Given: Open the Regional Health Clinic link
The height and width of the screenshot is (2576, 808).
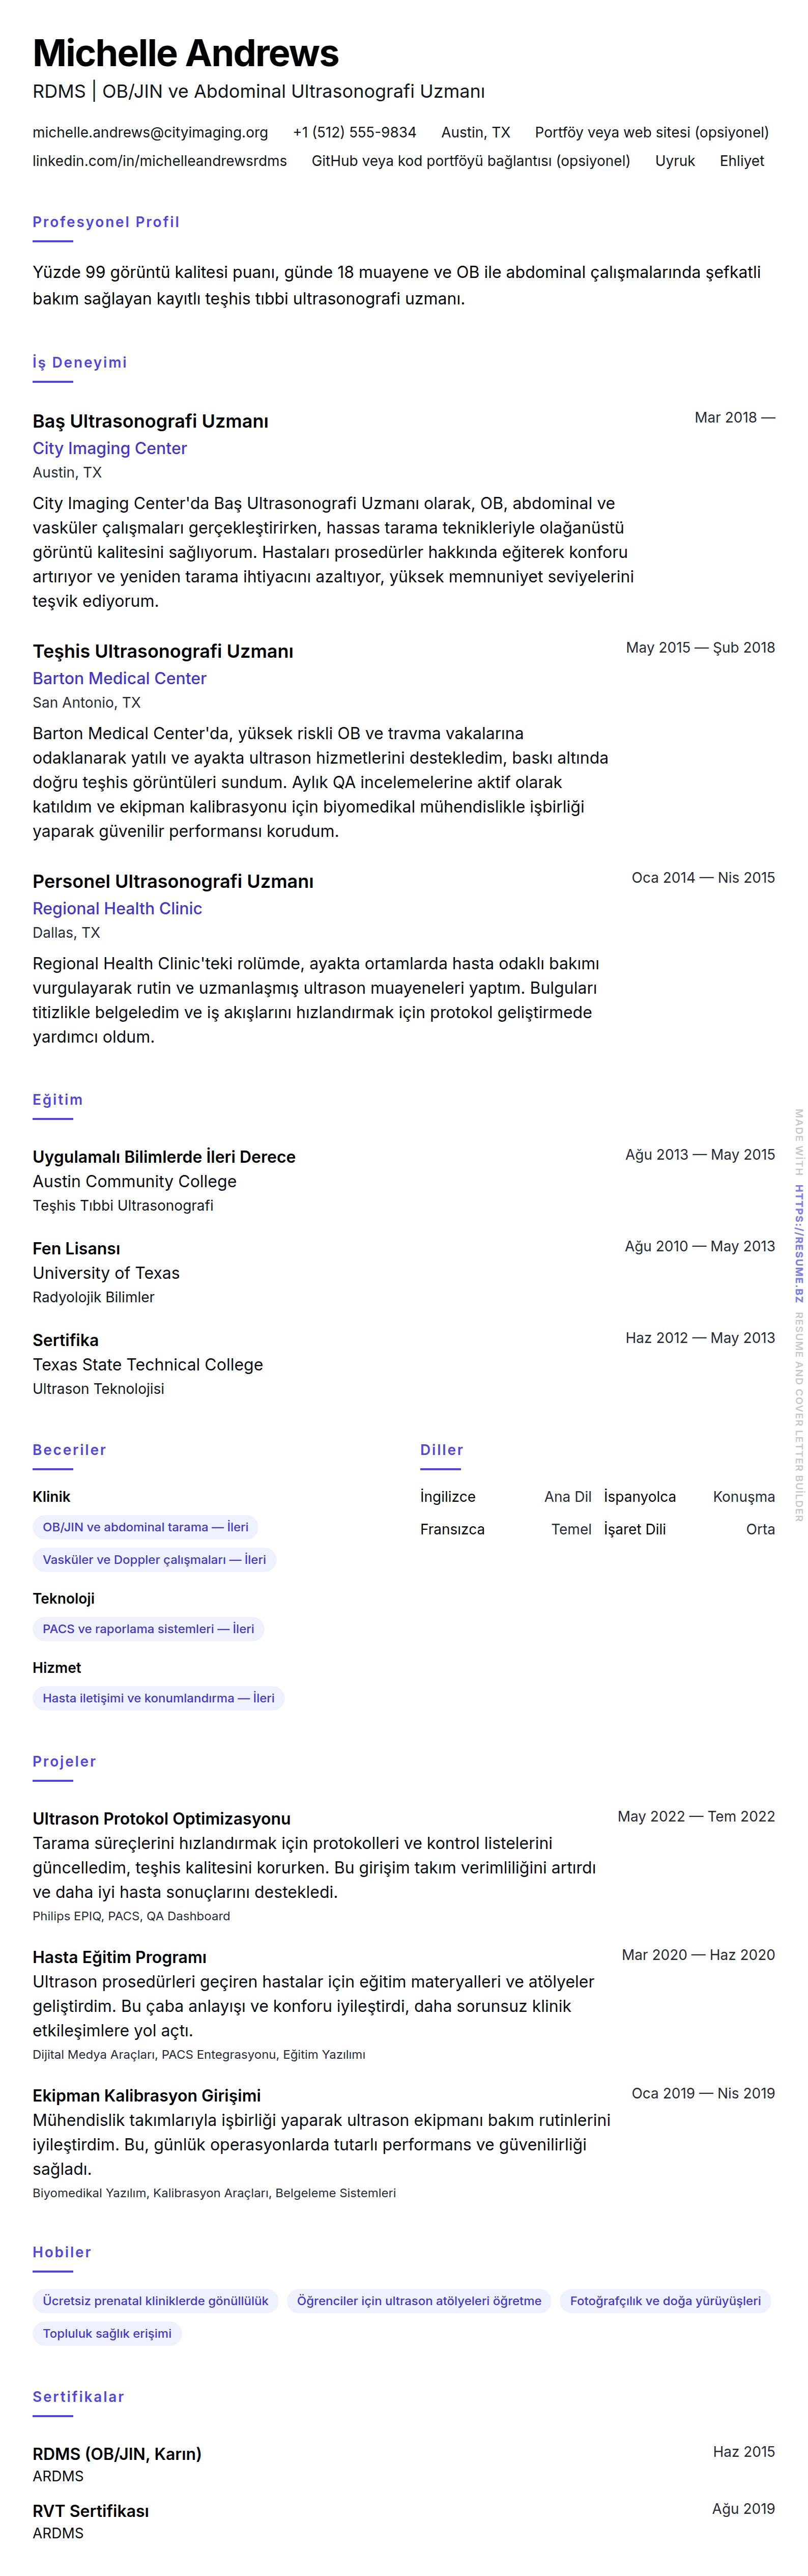Looking at the screenshot, I should [x=117, y=908].
